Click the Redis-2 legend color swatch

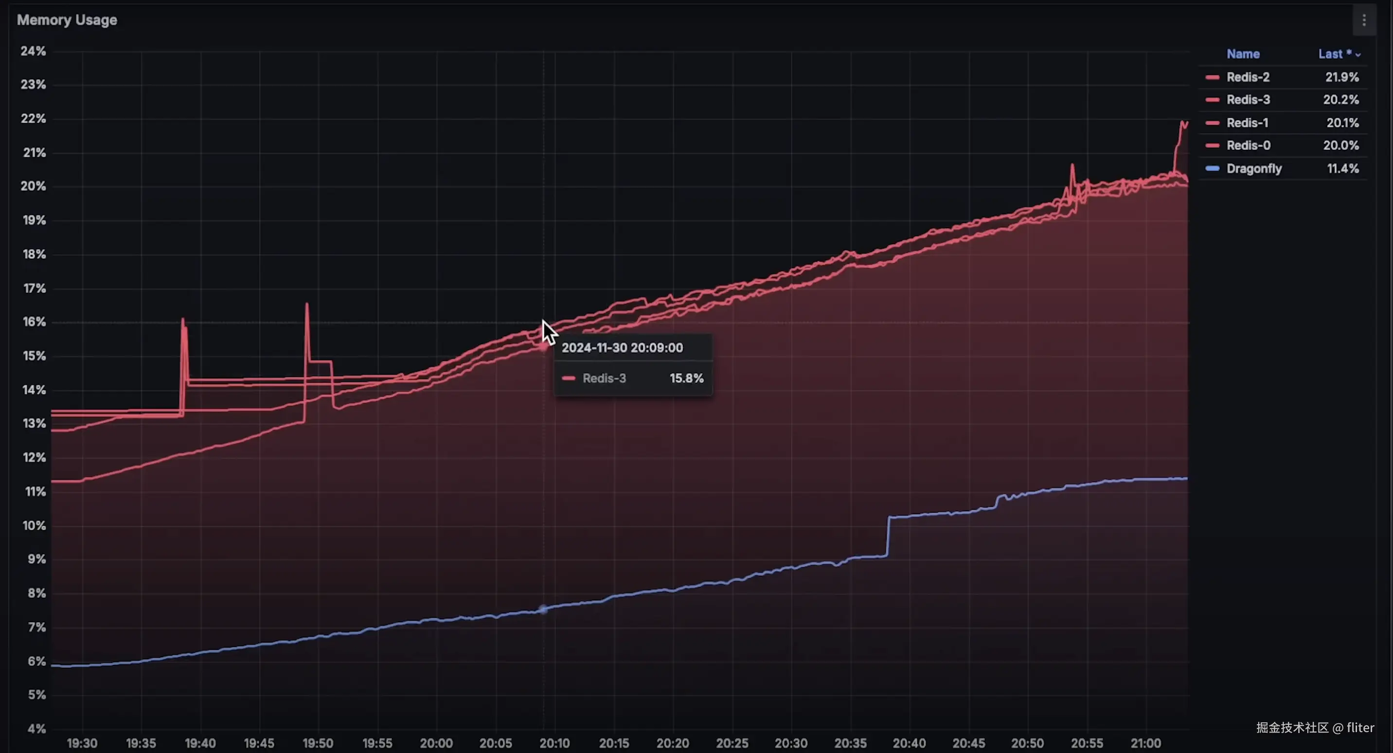click(x=1213, y=77)
